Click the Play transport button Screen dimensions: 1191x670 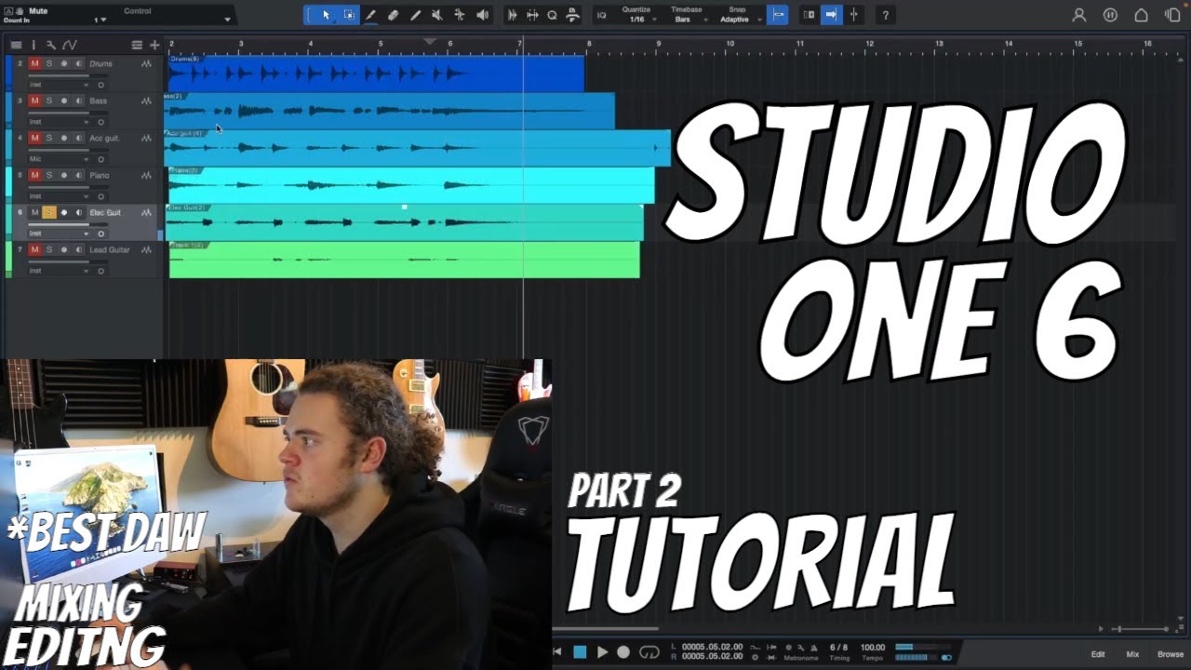point(602,652)
